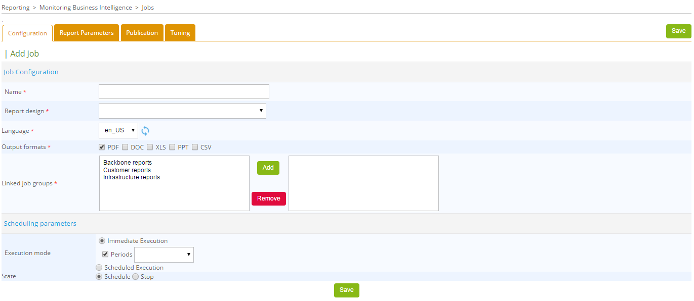
Task: Toggle the PDF output format checkbox
Action: 102,147
